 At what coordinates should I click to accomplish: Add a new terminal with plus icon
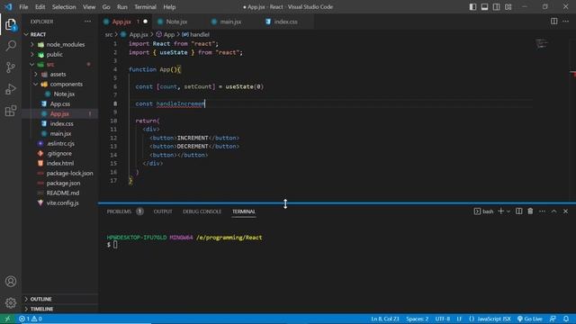tap(500, 211)
